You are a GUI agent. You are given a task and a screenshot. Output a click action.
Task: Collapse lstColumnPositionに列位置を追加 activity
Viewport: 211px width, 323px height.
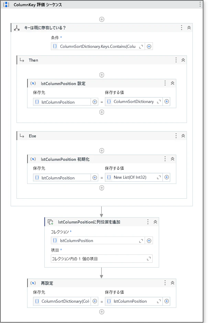(x=155, y=222)
